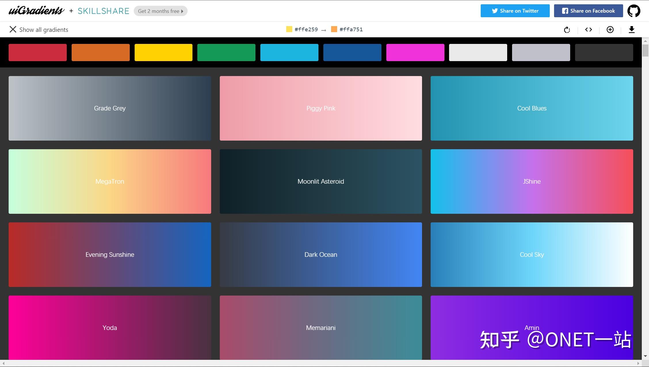The height and width of the screenshot is (367, 649).
Task: Filter by black color swatch
Action: [x=604, y=53]
